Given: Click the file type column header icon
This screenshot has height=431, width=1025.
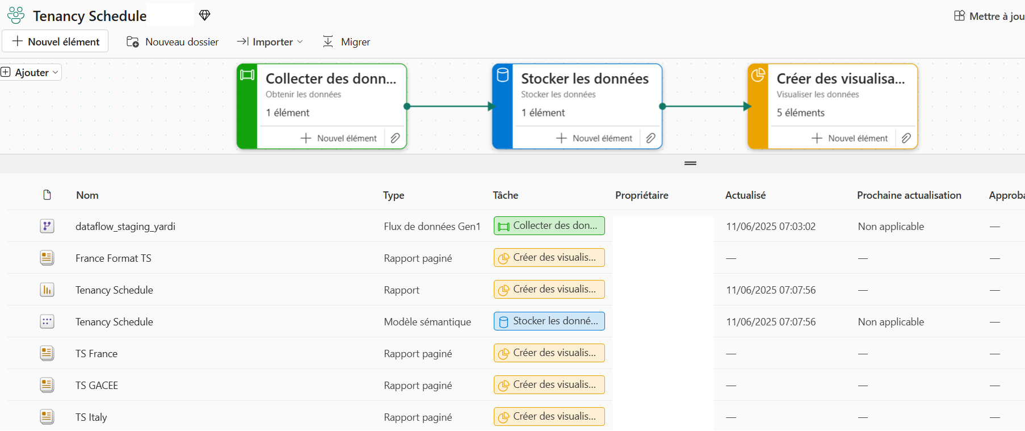Looking at the screenshot, I should point(47,195).
